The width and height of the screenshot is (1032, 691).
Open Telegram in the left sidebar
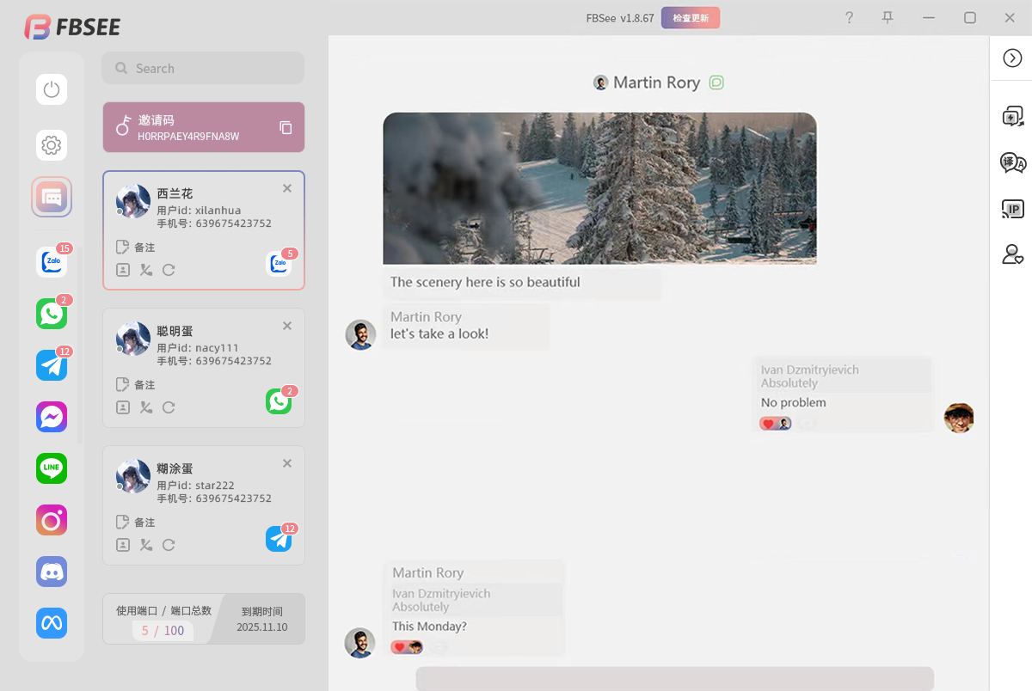pyautogui.click(x=52, y=365)
